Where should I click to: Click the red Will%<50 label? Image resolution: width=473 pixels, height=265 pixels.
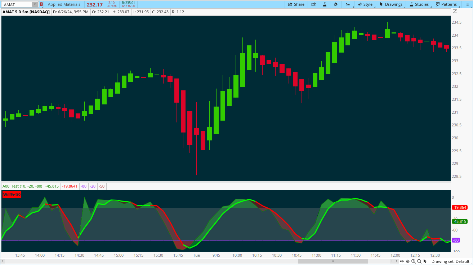pyautogui.click(x=12, y=194)
